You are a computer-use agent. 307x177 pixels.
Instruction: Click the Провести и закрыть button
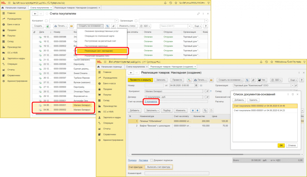click(x=140, y=80)
